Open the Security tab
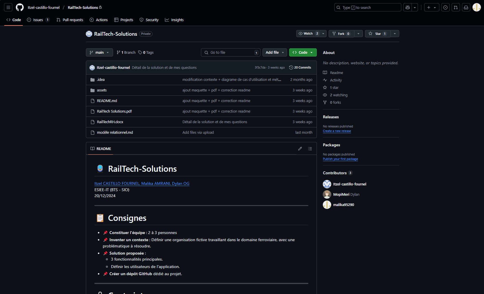This screenshot has width=484, height=294. [x=149, y=20]
